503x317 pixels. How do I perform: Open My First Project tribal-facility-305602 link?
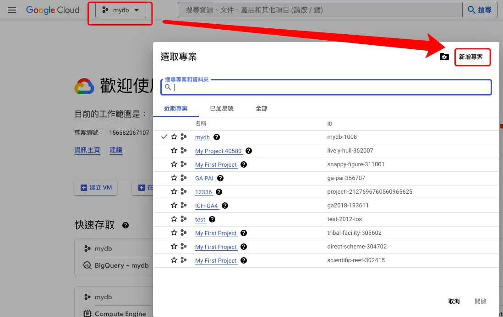point(216,233)
